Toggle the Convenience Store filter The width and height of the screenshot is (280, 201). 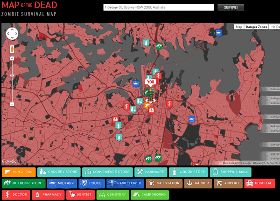pos(107,172)
